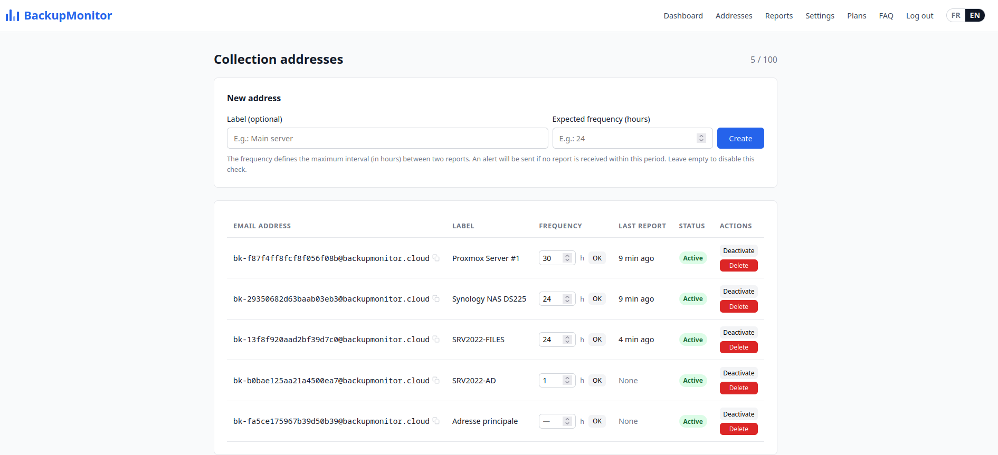Deactivate the Synology NAS DS225 address

tap(738, 291)
